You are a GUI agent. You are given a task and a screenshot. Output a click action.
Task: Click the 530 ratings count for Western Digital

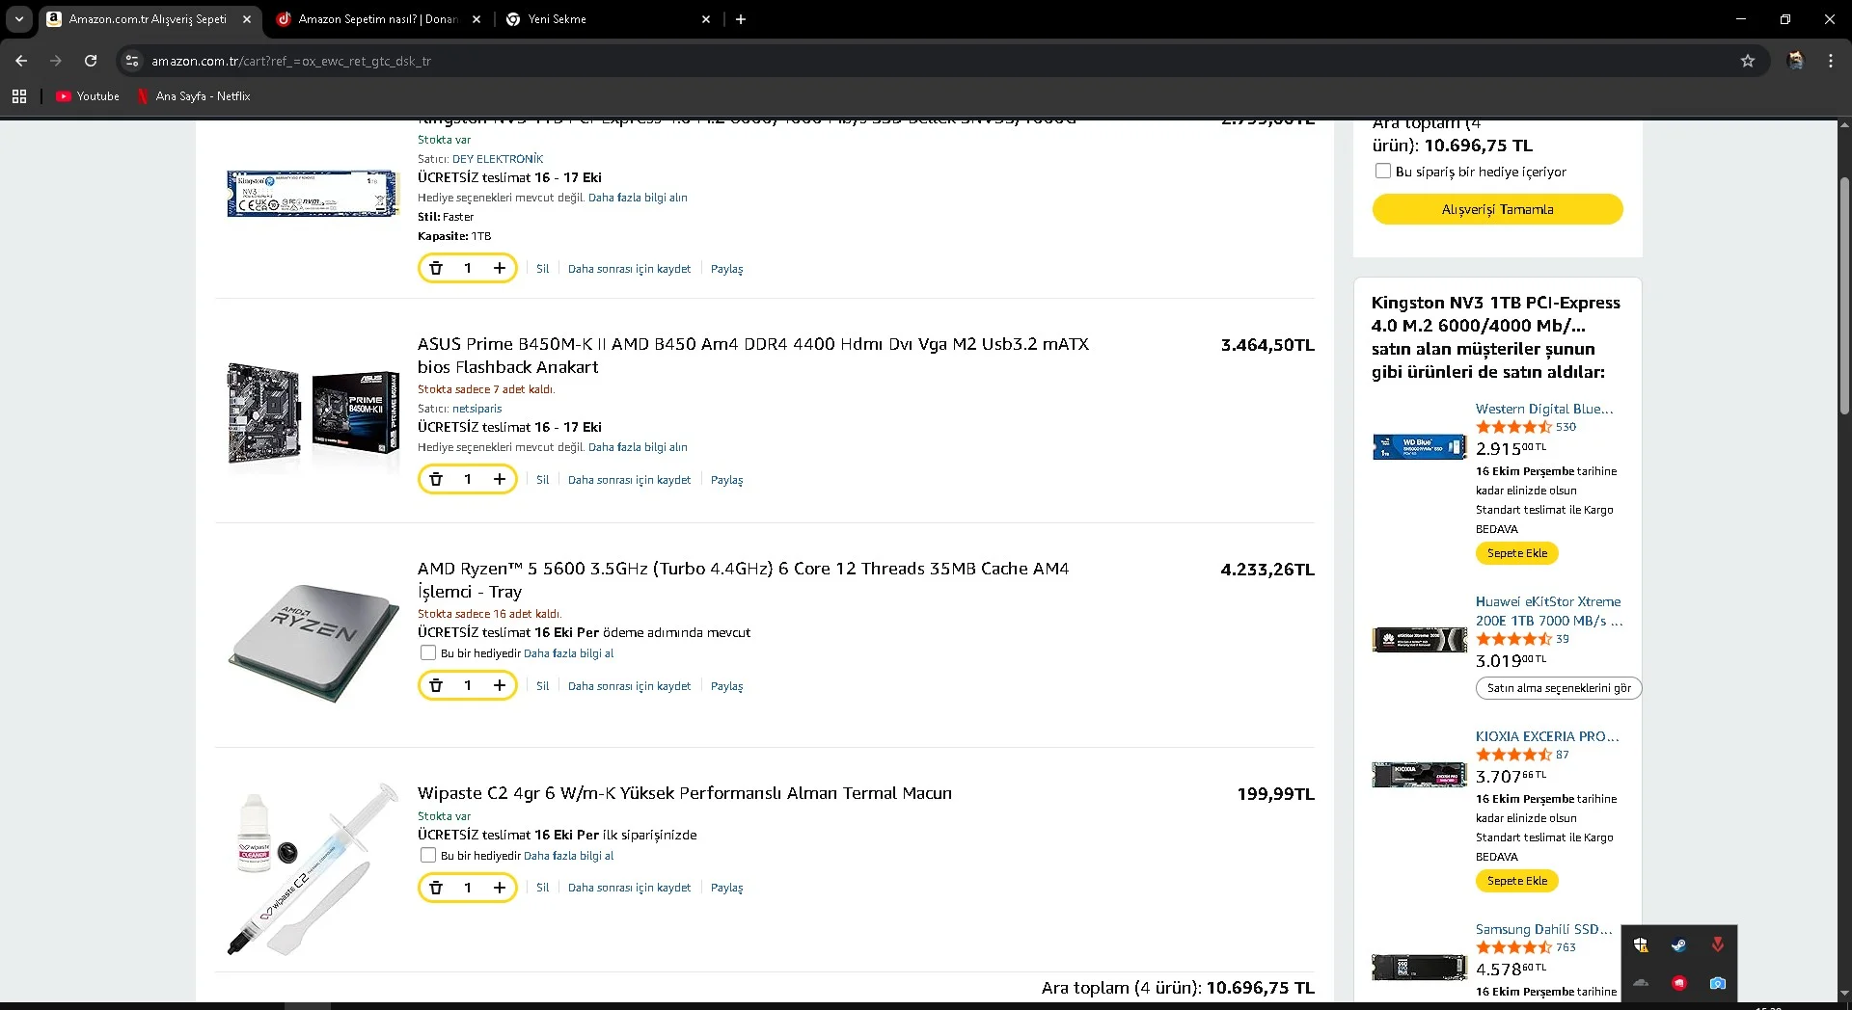[1566, 427]
